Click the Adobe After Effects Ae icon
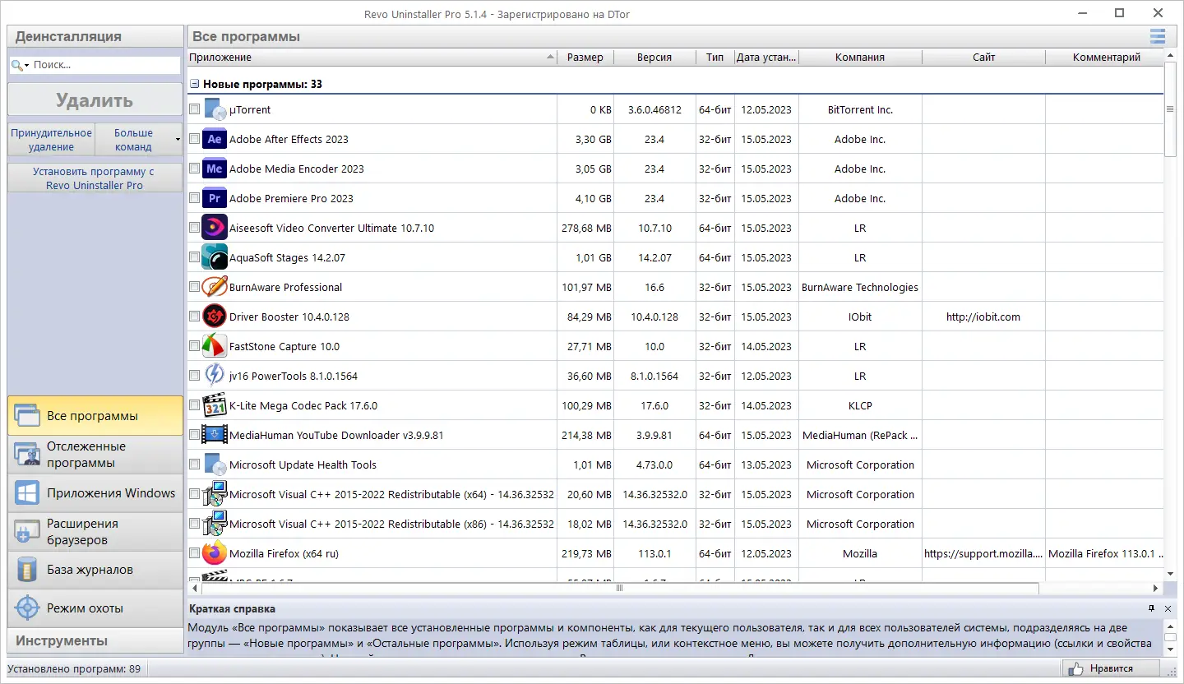The image size is (1184, 684). click(x=215, y=139)
